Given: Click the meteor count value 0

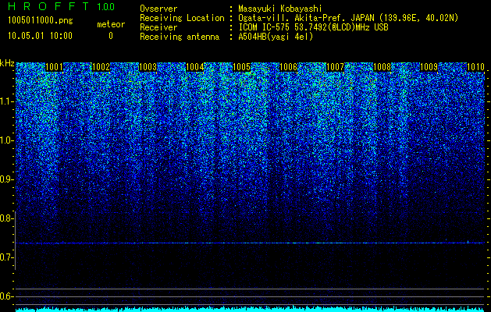Looking at the screenshot, I should click(x=111, y=36).
